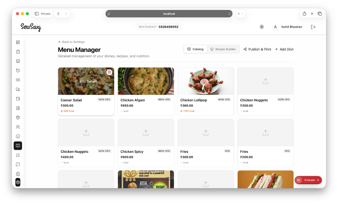This screenshot has width=338, height=204.
Task: Open the Menu Manager book icon in sidebar
Action: click(x=18, y=146)
